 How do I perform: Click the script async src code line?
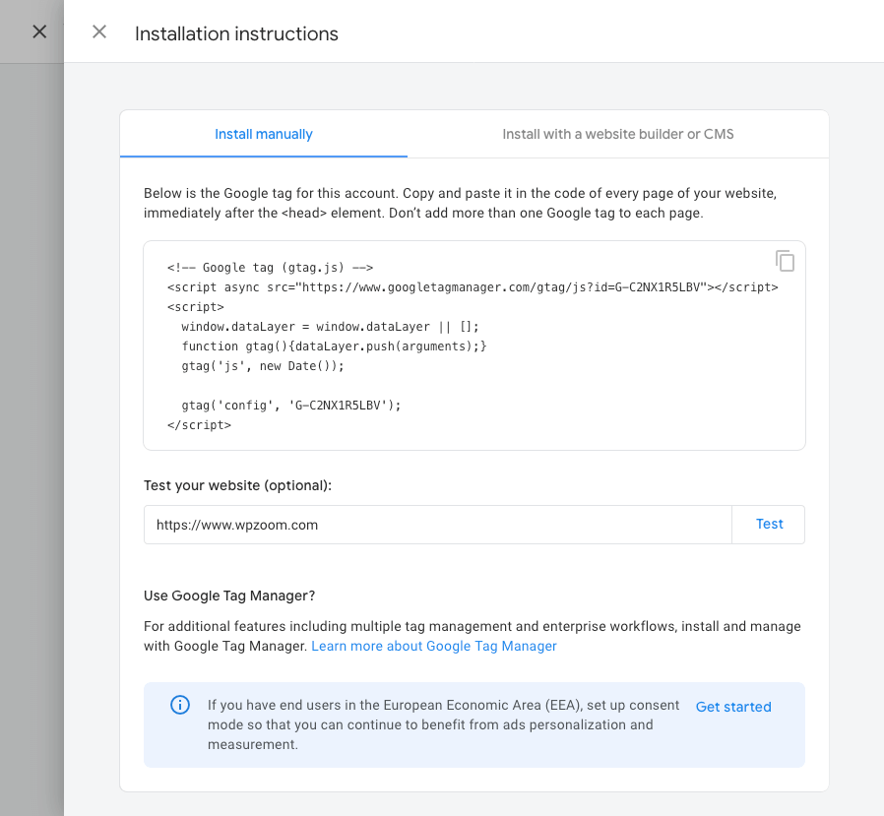(x=473, y=287)
